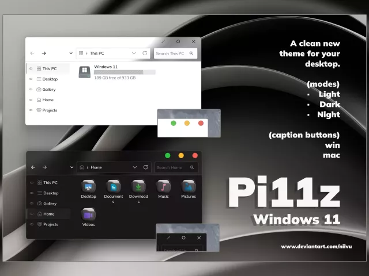This screenshot has height=276, width=369.
Task: Open the Downloads folder icon
Action: 138,186
